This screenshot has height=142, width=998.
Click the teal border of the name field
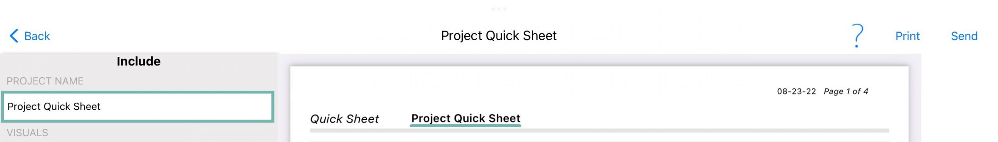[x=138, y=93]
